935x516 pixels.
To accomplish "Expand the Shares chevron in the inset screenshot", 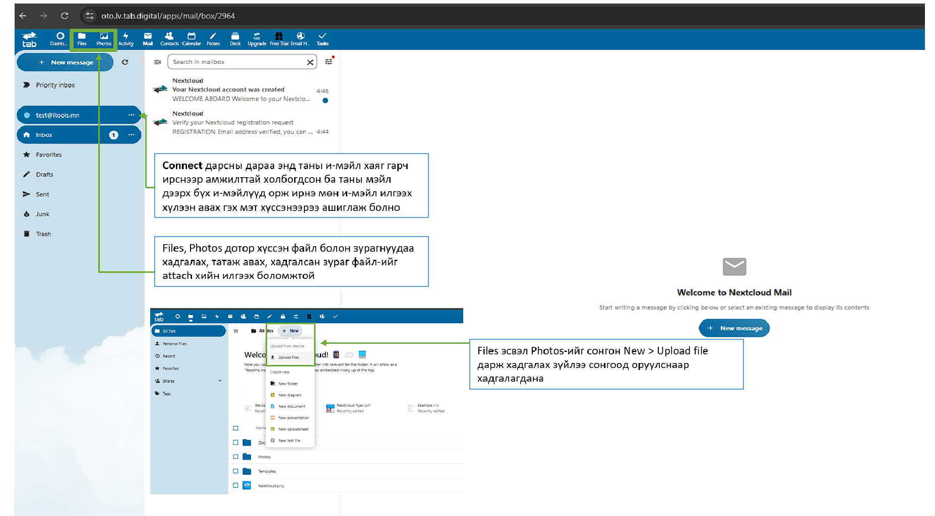I will 220,381.
